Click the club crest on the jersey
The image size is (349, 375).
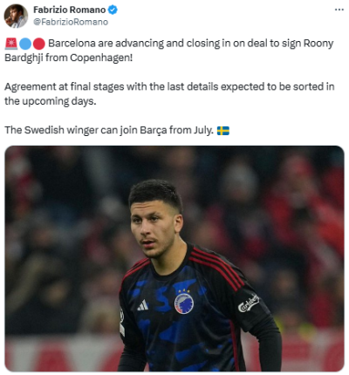click(x=184, y=303)
